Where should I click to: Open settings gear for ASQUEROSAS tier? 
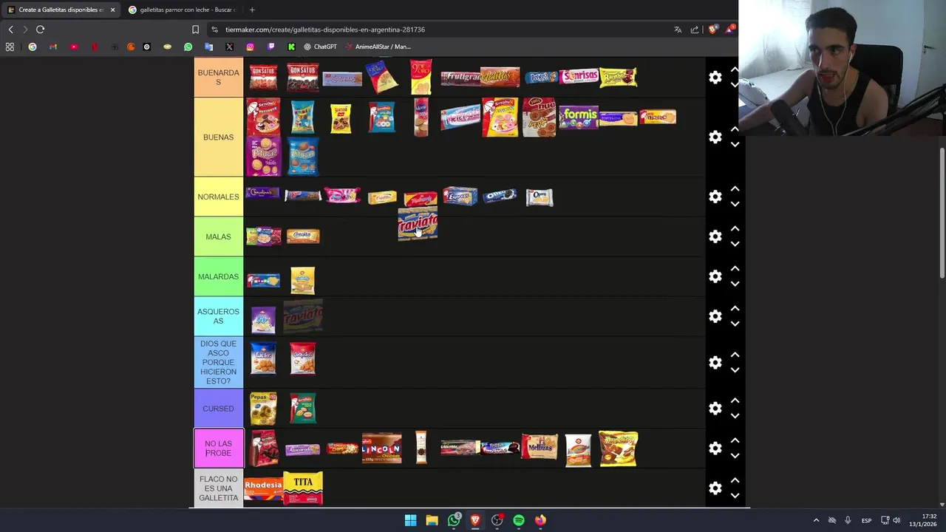[x=715, y=317]
